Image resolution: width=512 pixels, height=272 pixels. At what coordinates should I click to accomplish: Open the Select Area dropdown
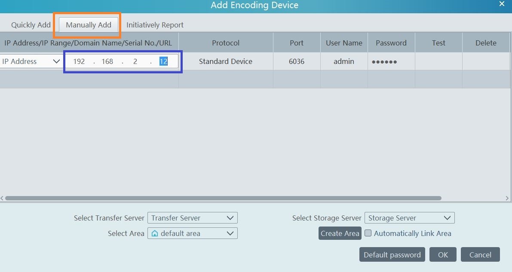click(x=192, y=233)
